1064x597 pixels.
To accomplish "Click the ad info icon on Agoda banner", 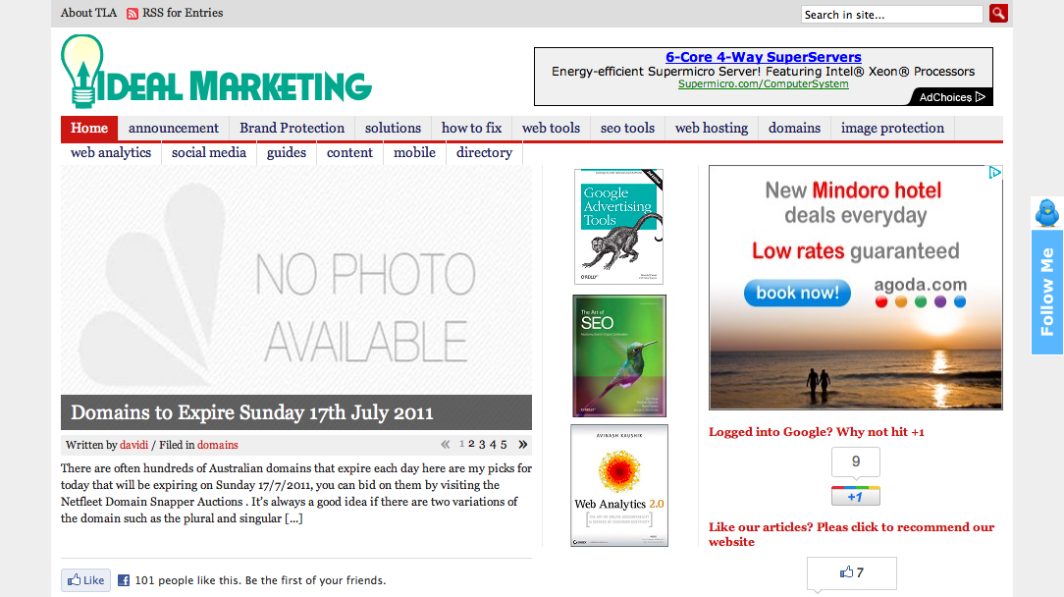I will [x=994, y=173].
